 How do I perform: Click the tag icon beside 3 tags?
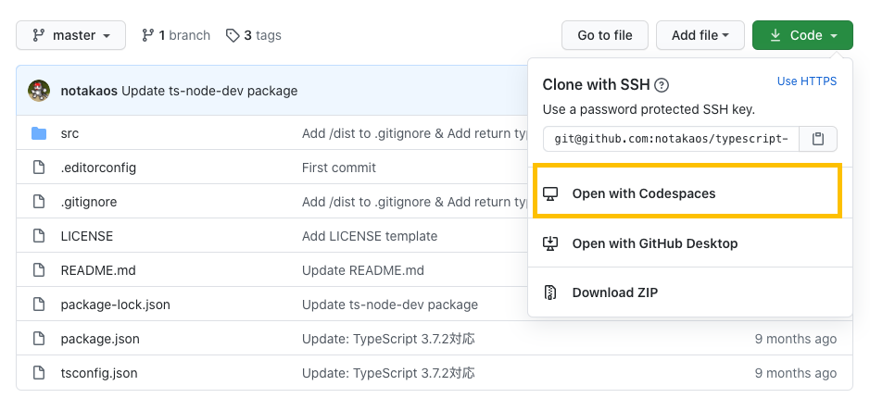(x=233, y=35)
